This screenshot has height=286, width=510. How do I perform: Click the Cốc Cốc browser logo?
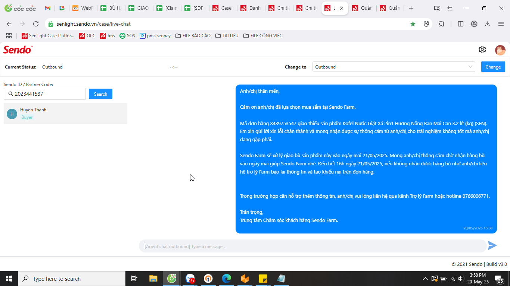pyautogui.click(x=20, y=8)
